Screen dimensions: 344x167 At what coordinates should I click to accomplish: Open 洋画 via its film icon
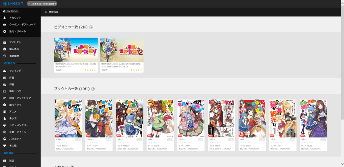[4, 78]
